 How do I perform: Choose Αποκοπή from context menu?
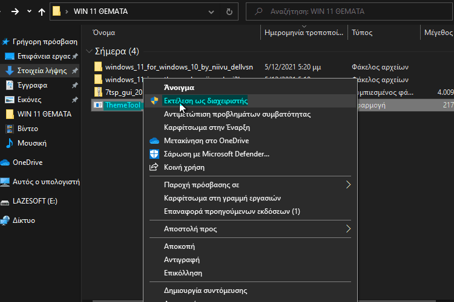[179, 246]
